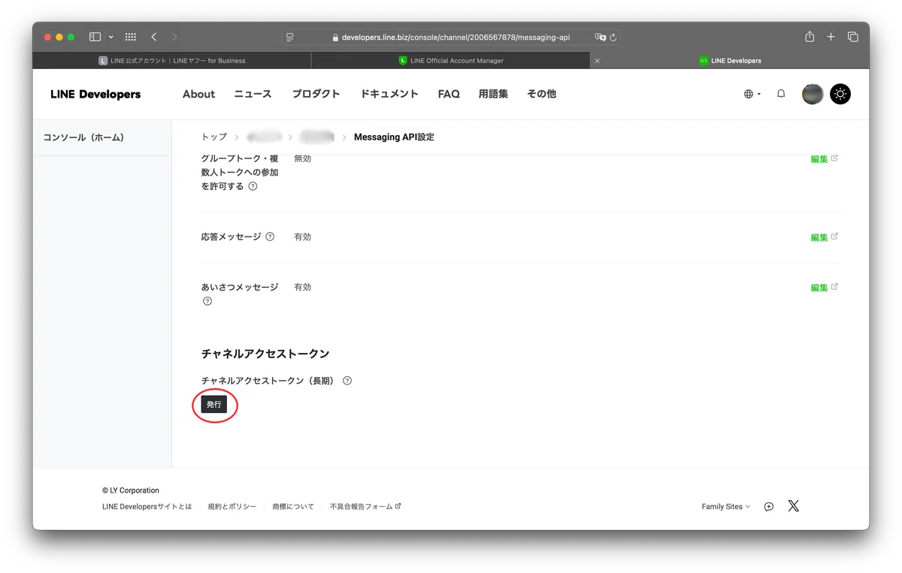Switch to LINE Official Account Manager tab
Screen dimensions: 902x573
click(450, 61)
